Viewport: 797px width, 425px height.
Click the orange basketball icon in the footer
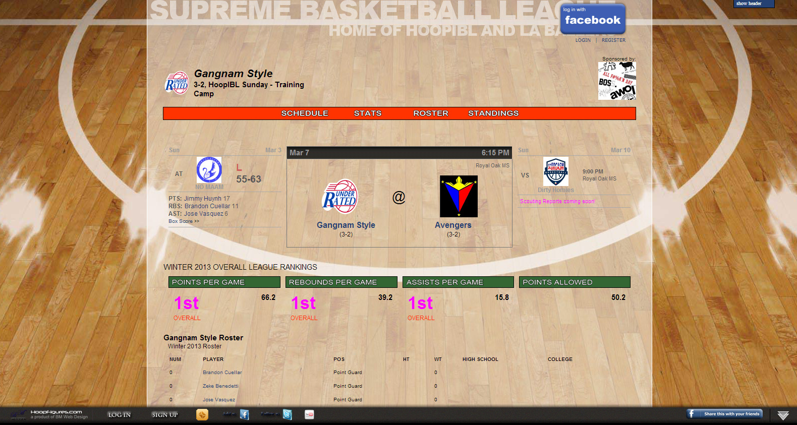point(202,414)
